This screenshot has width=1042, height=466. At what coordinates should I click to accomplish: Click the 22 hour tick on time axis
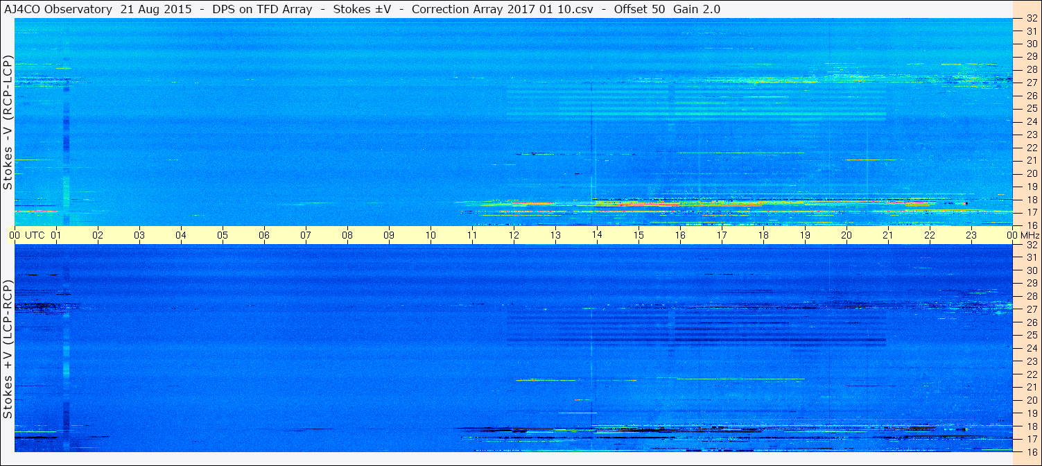pos(930,235)
